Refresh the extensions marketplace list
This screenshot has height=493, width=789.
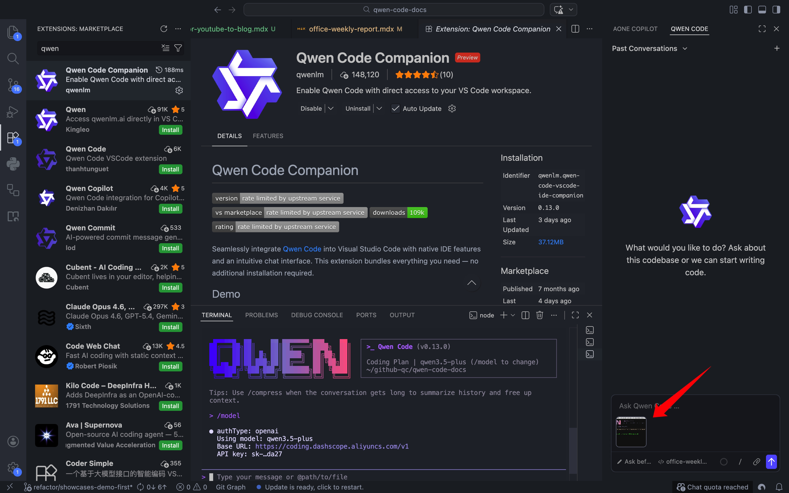[x=164, y=29]
